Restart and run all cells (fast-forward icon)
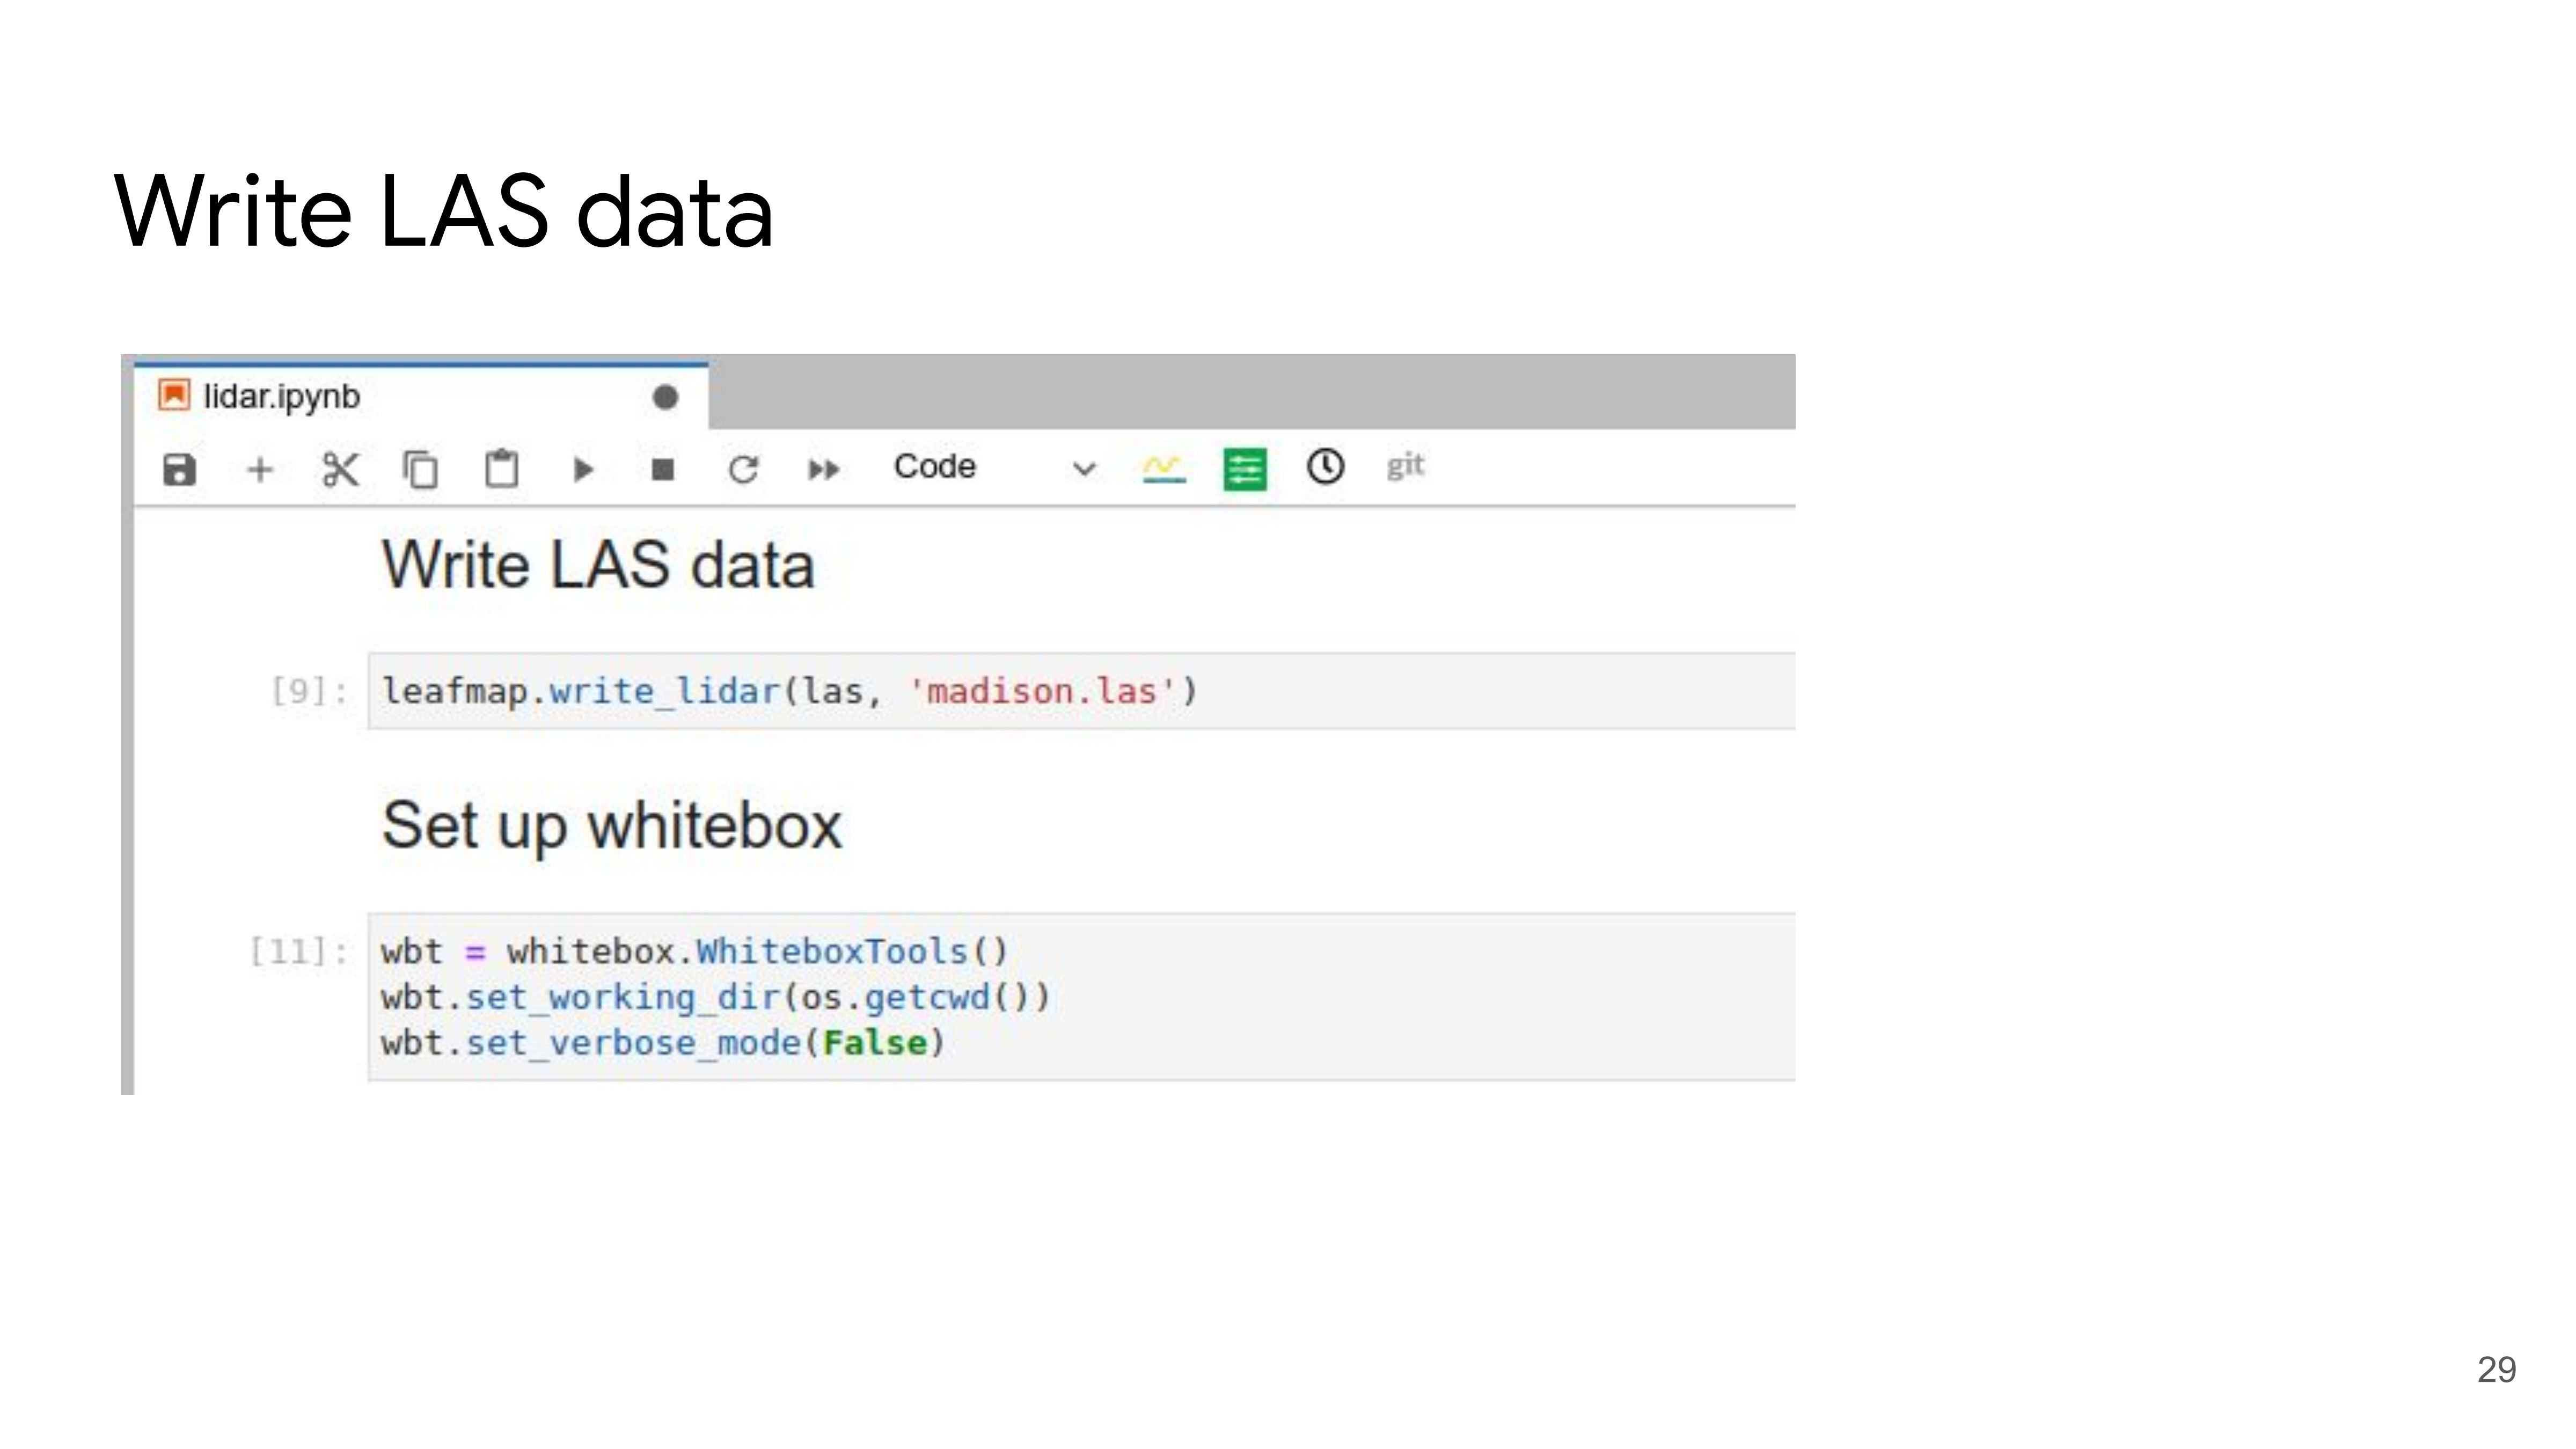Image resolution: width=2576 pixels, height=1449 pixels. click(824, 469)
